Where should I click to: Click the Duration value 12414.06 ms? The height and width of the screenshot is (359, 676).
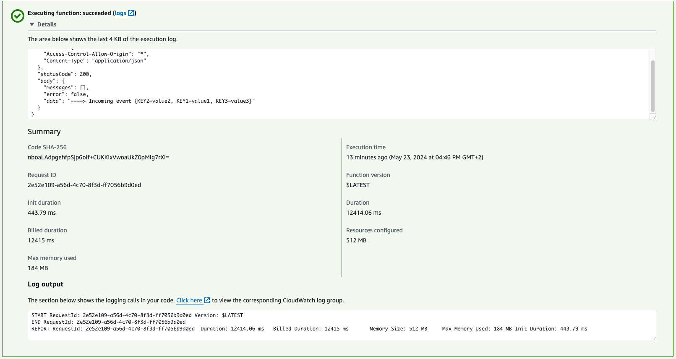(363, 213)
